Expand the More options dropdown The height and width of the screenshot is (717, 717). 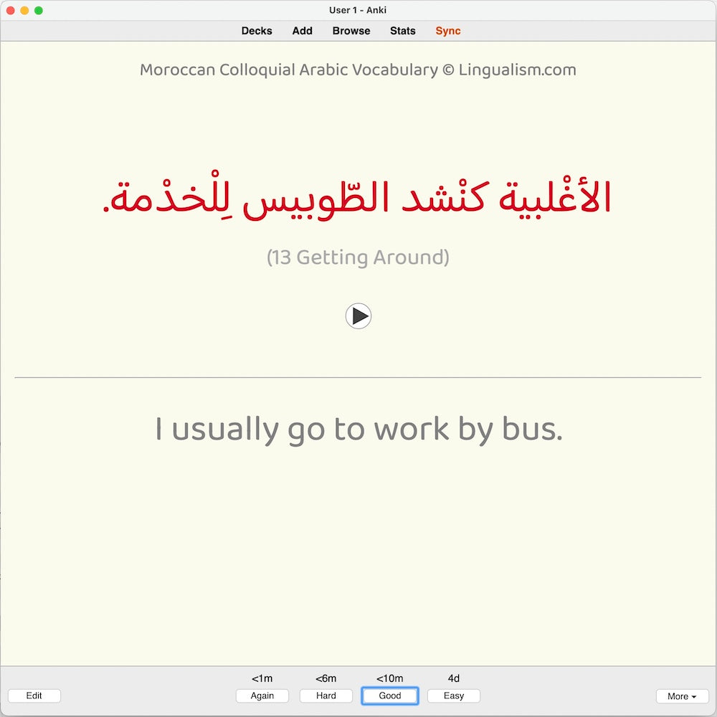click(680, 695)
